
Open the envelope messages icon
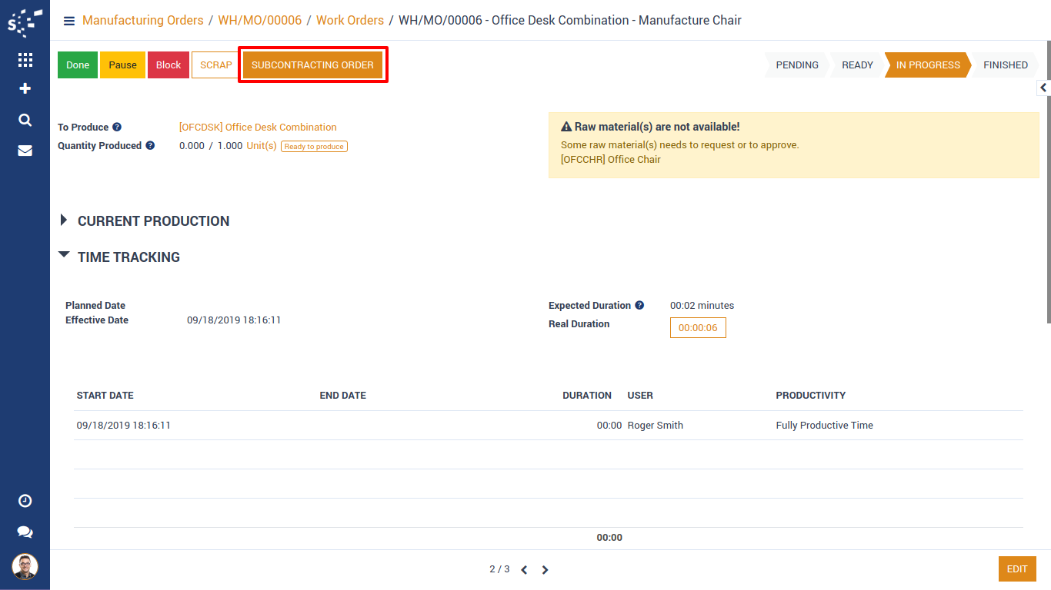[x=25, y=151]
